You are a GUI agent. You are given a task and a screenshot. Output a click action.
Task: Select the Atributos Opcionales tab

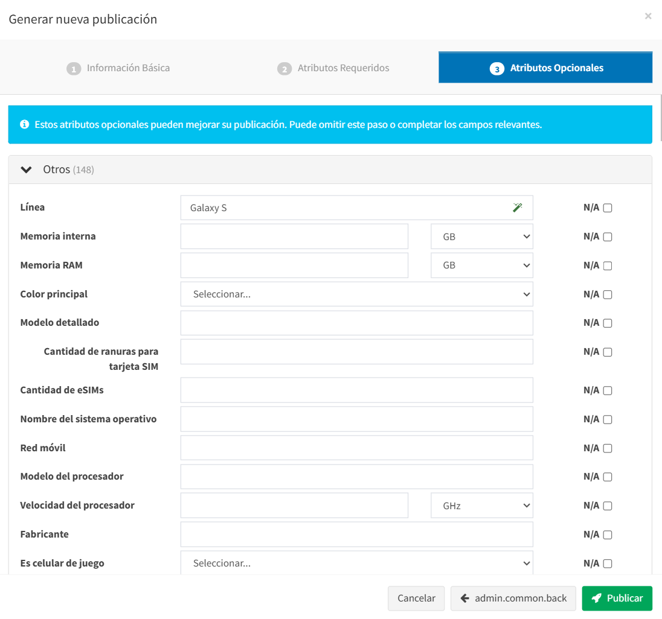546,68
